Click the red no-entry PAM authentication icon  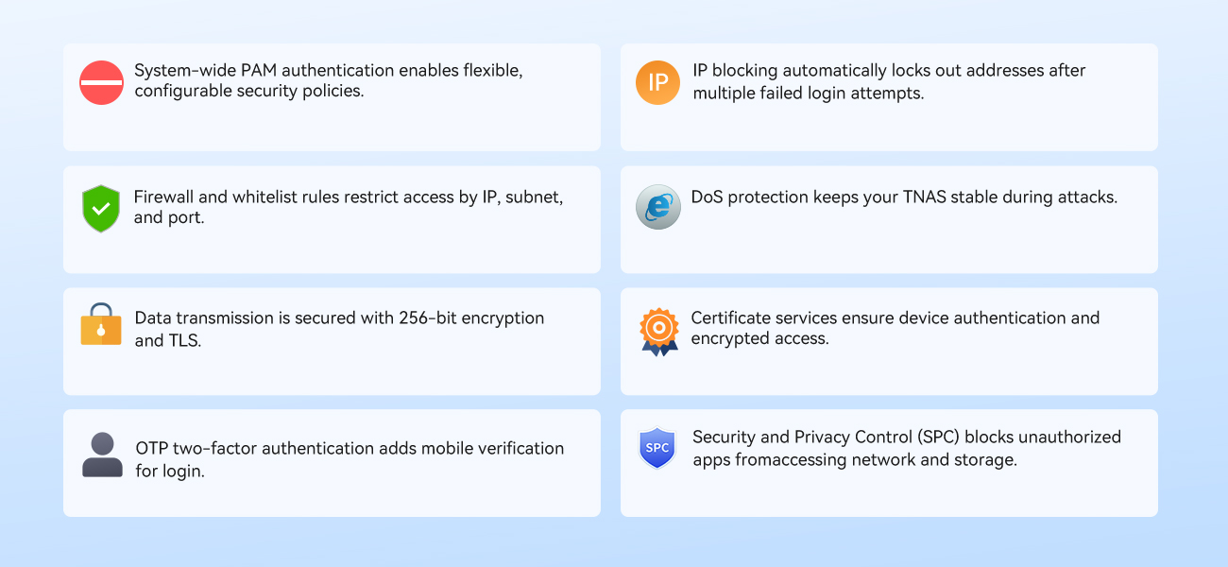tap(101, 82)
